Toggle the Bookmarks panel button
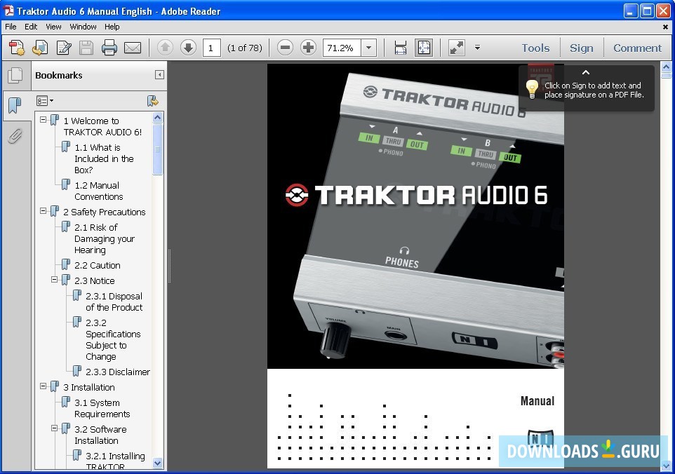This screenshot has width=675, height=474. click(x=15, y=106)
